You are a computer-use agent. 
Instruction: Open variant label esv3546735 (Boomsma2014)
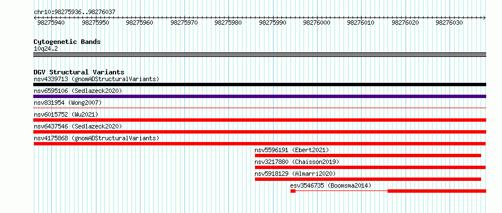click(331, 185)
